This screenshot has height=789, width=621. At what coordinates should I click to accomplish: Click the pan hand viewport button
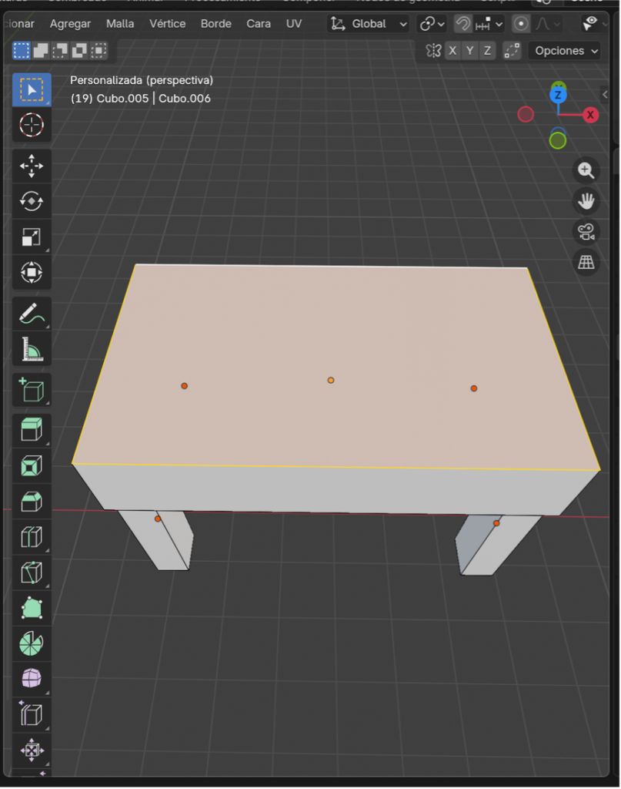pos(586,201)
